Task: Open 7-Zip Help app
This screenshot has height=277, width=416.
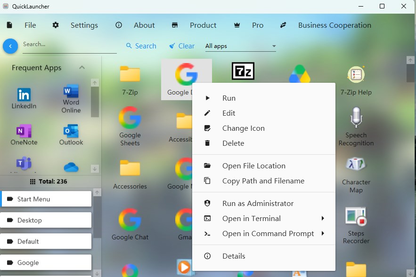Action: pyautogui.click(x=356, y=80)
